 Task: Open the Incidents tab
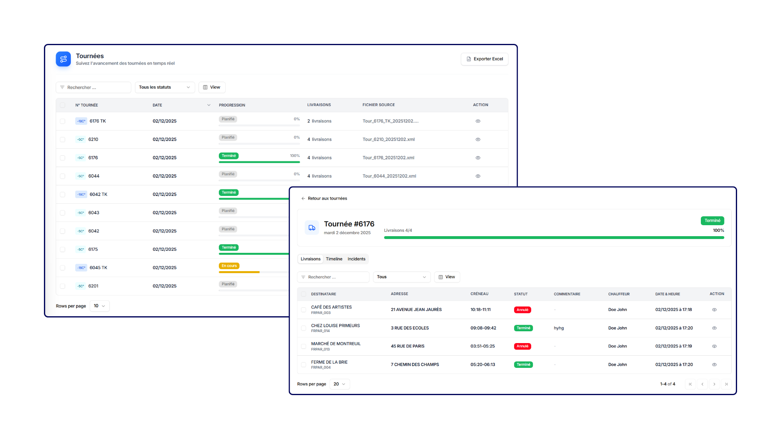(x=356, y=259)
